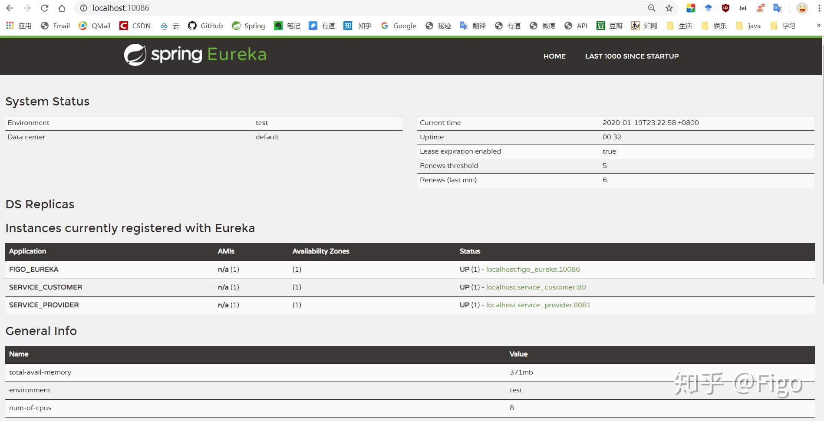Image resolution: width=824 pixels, height=421 pixels.
Task: Click the browser back arrow
Action: [10, 8]
